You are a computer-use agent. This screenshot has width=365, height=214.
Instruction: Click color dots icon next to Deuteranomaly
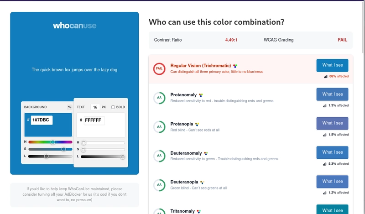coord(206,153)
